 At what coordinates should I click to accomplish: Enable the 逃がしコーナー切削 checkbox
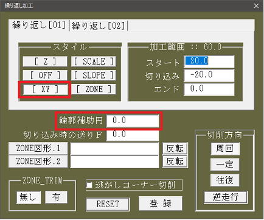tap(89, 185)
